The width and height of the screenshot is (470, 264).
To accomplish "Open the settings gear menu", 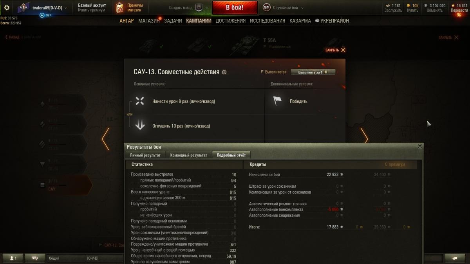I will (x=6, y=7).
